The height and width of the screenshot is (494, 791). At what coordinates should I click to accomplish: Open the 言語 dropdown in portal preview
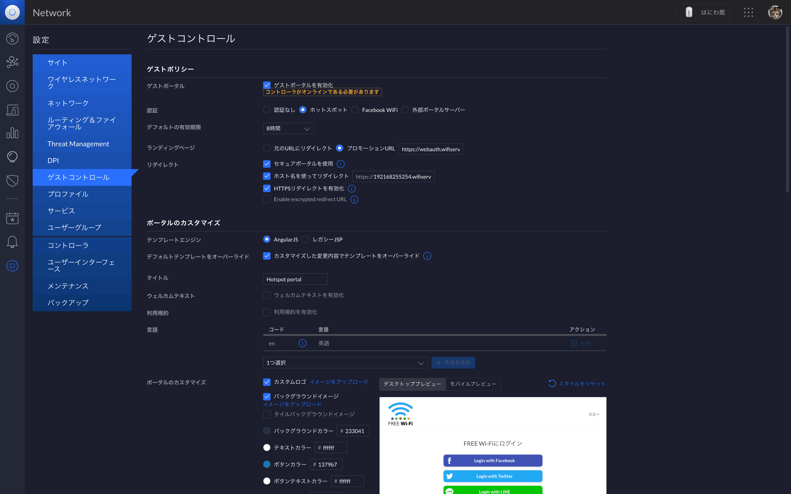[594, 414]
